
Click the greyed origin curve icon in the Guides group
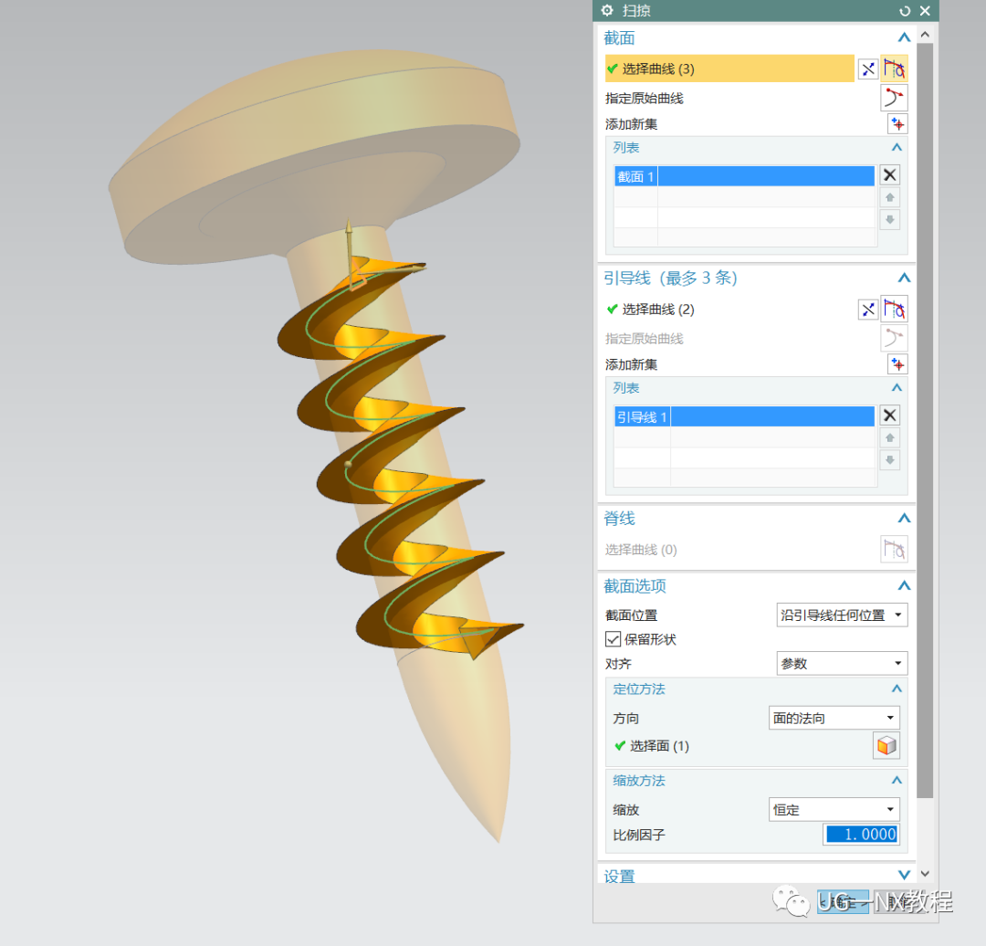click(894, 339)
